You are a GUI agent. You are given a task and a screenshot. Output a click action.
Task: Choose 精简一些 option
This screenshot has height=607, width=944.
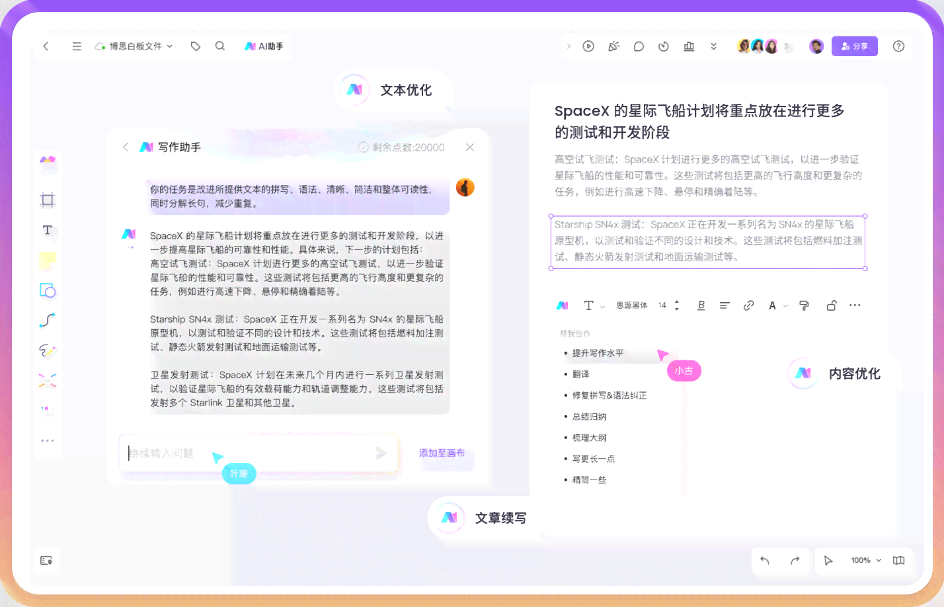tap(589, 480)
